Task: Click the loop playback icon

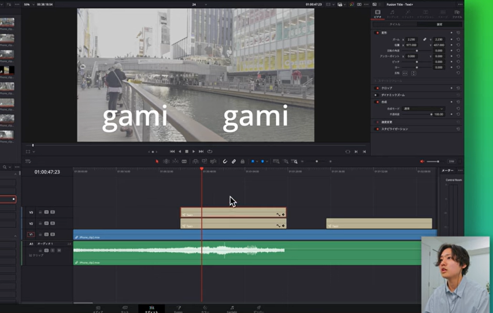Action: point(209,152)
